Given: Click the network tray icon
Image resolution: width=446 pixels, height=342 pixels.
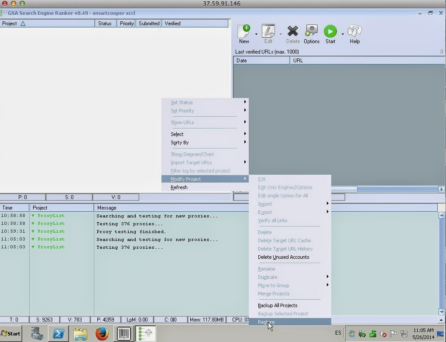Looking at the screenshot, I should pyautogui.click(x=404, y=334).
